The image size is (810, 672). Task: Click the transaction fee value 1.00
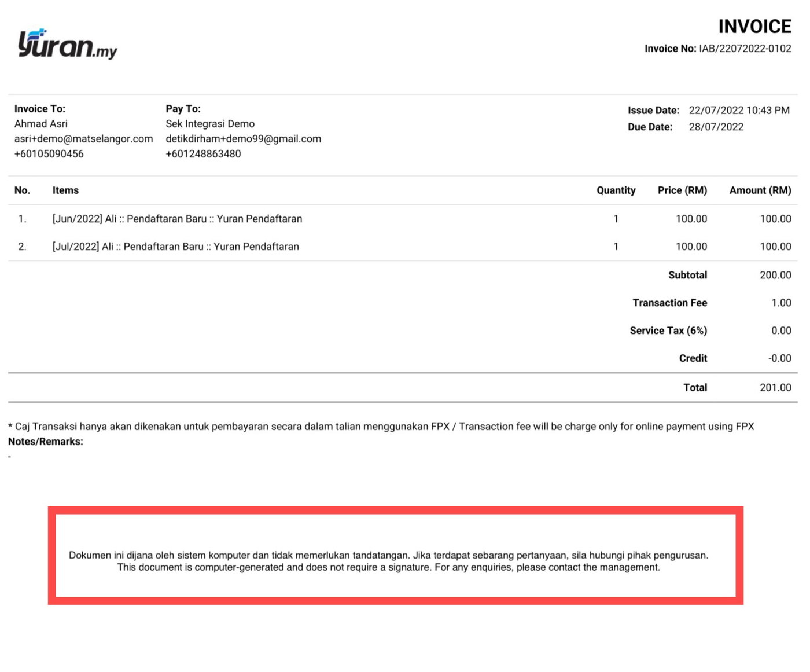(x=782, y=303)
